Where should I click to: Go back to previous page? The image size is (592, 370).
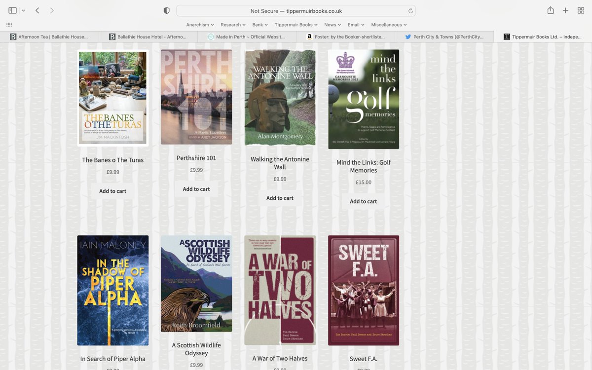(x=37, y=10)
